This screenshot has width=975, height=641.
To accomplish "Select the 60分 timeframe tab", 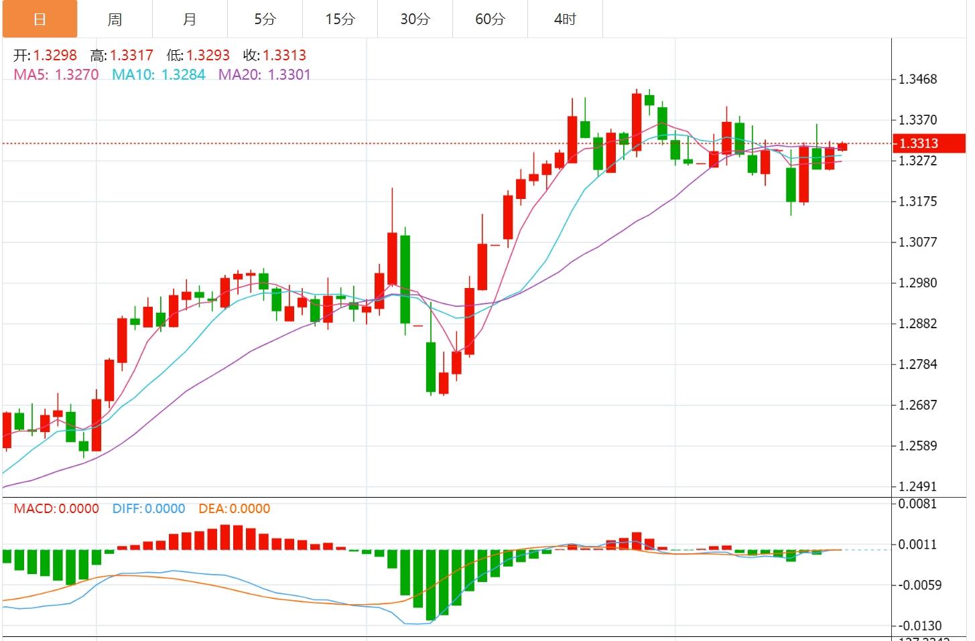I will (x=490, y=19).
